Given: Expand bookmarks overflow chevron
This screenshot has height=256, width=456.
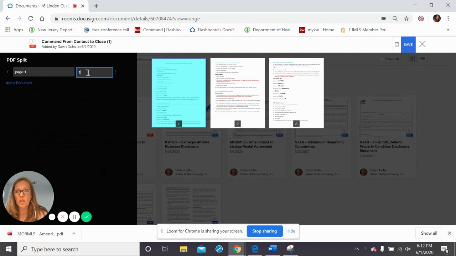Looking at the screenshot, I should point(448,30).
